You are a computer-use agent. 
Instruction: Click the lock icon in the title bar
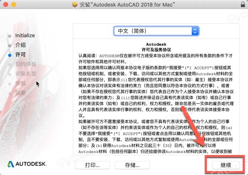pyautogui.click(x=243, y=4)
